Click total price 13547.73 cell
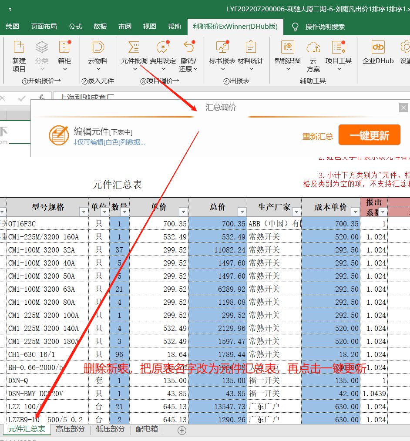 [x=218, y=407]
